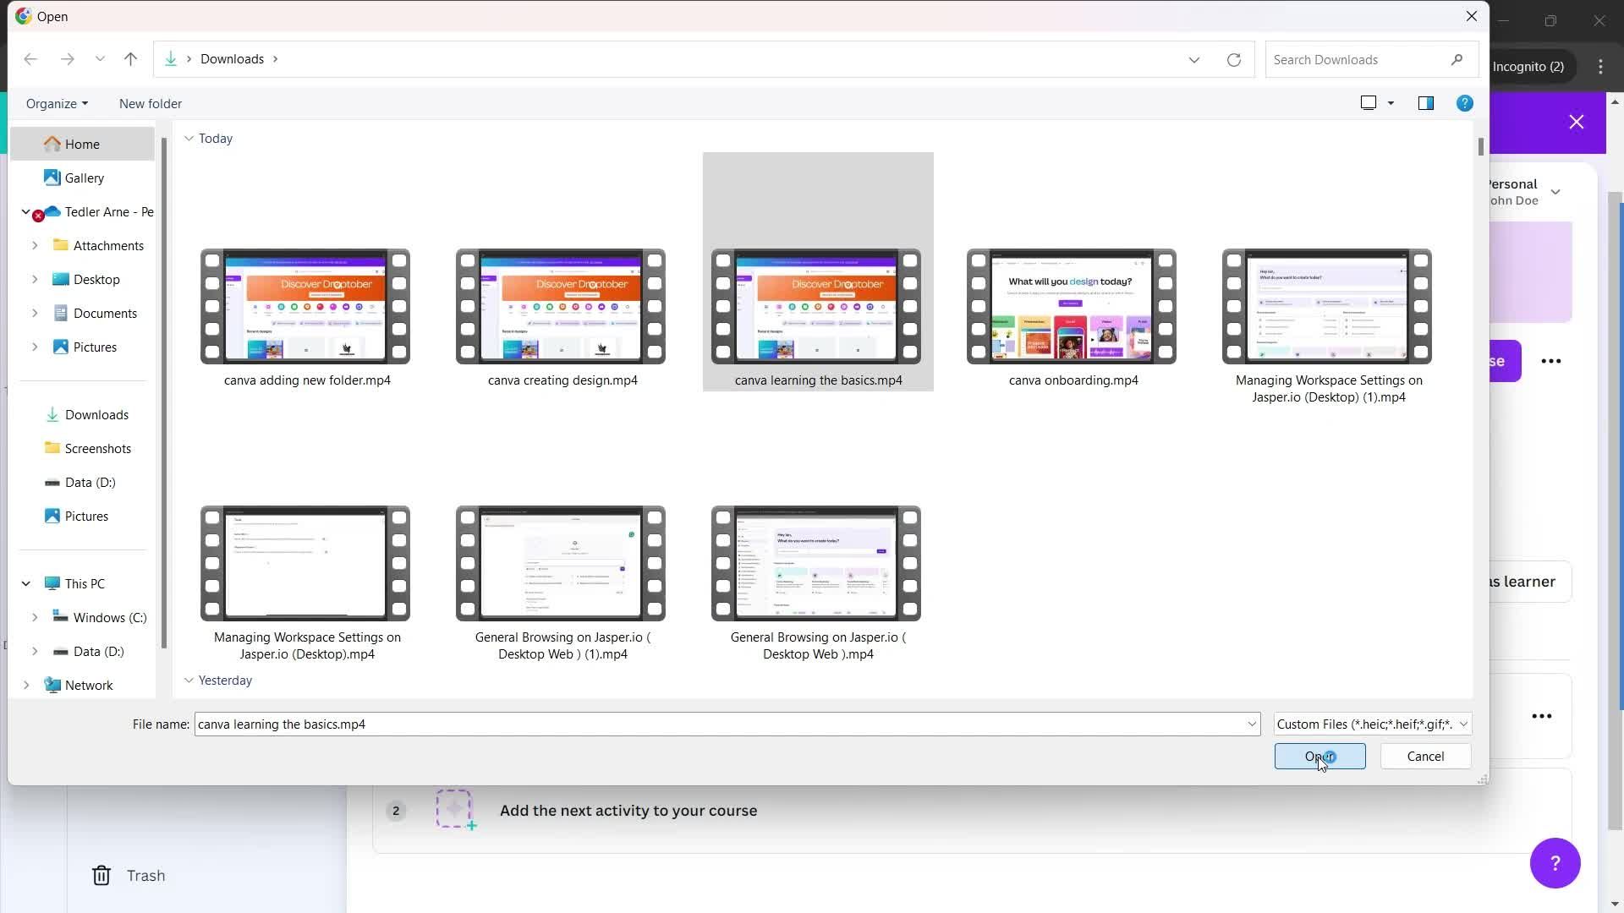Open the three-dot menu beside purple button
This screenshot has width=1624, height=913.
1550,361
